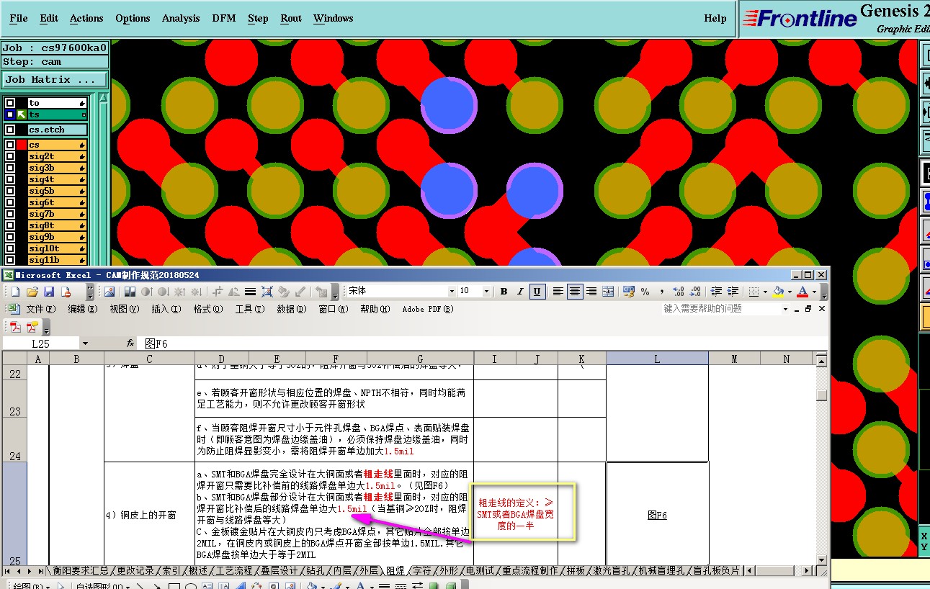Decrease decimal places

coord(695,292)
